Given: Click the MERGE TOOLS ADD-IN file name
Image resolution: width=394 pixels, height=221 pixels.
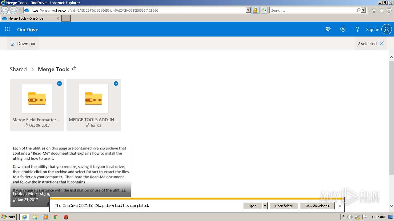Looking at the screenshot, I should coord(93,120).
